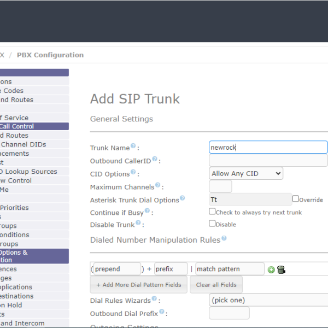Enable the Override checkbox for dial options

click(x=295, y=199)
